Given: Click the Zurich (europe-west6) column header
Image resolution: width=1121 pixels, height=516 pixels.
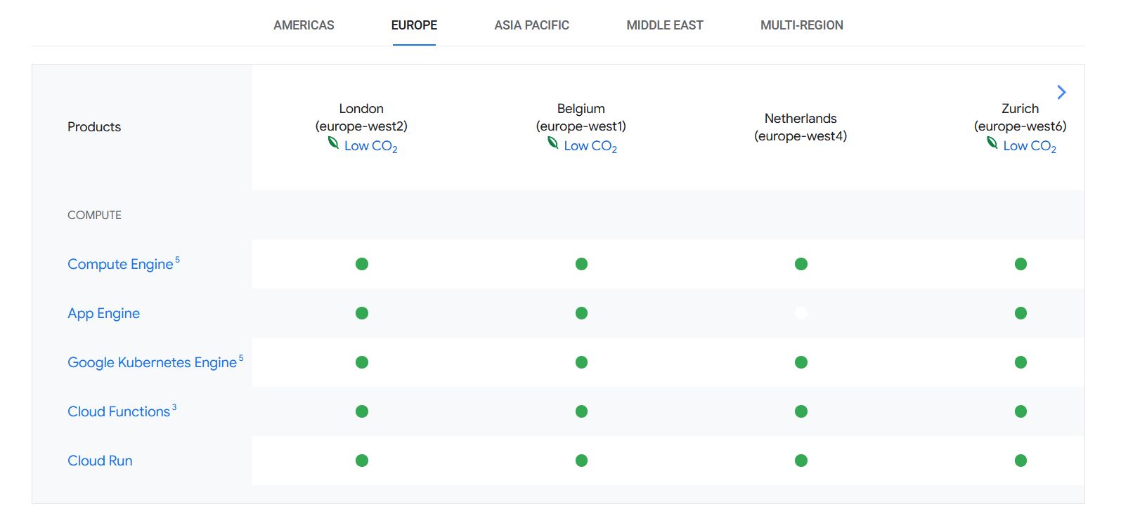Looking at the screenshot, I should (x=1020, y=117).
